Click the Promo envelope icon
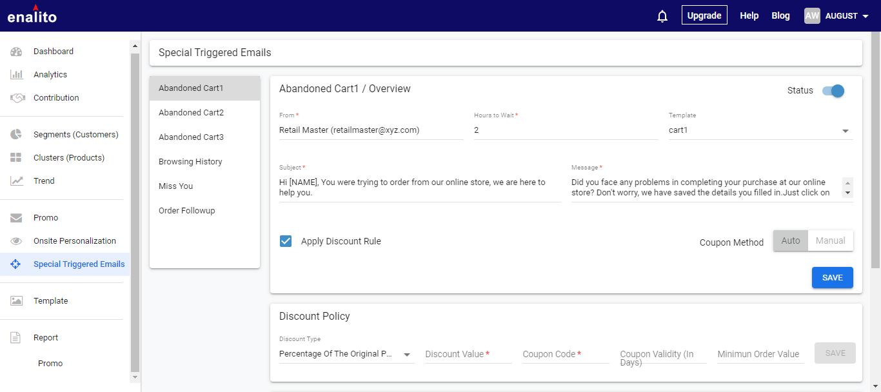881x392 pixels. pos(17,218)
